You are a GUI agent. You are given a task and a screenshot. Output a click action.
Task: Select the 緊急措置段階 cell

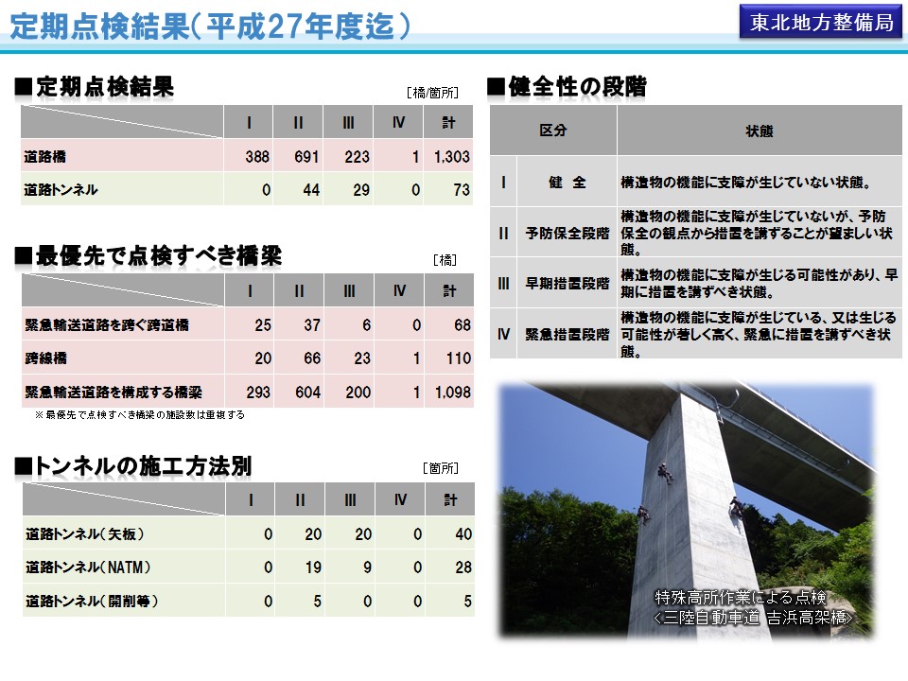pos(567,334)
